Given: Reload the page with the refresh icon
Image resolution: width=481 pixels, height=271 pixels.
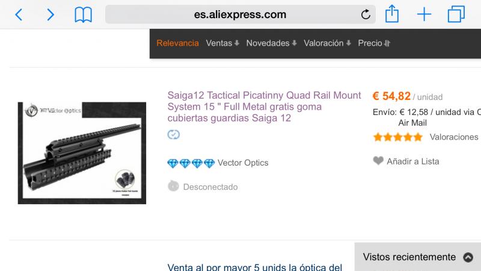Looking at the screenshot, I should (x=366, y=14).
